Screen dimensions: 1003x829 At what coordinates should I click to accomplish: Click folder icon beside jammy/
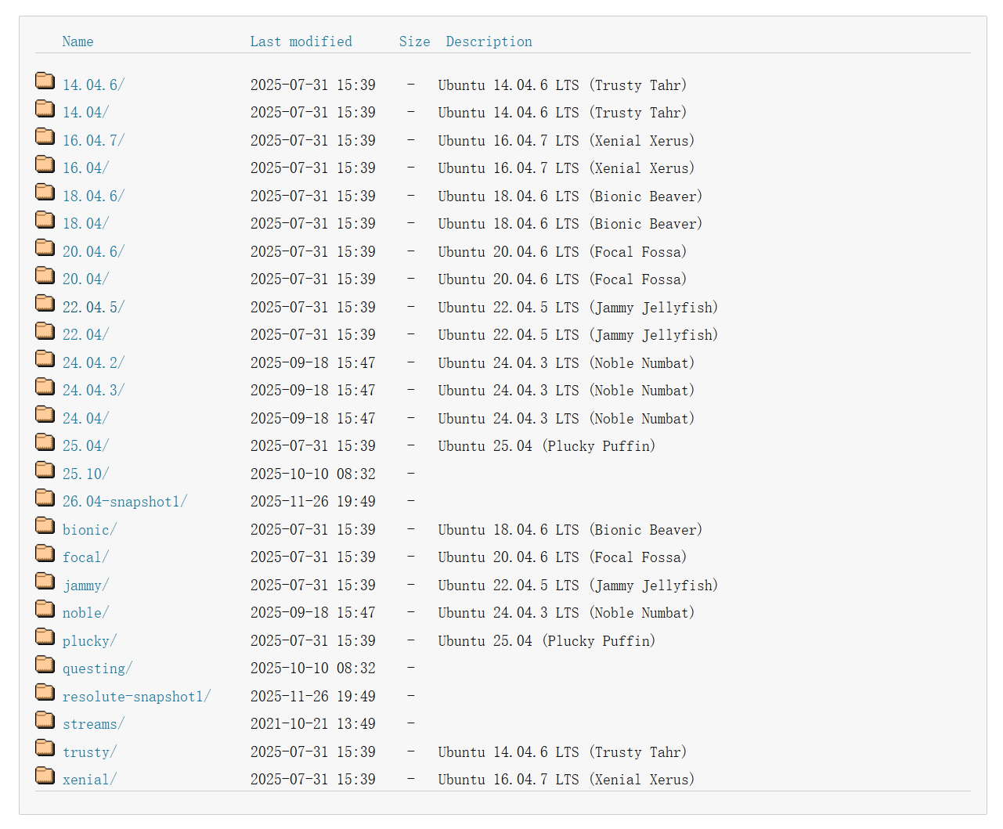pyautogui.click(x=45, y=581)
